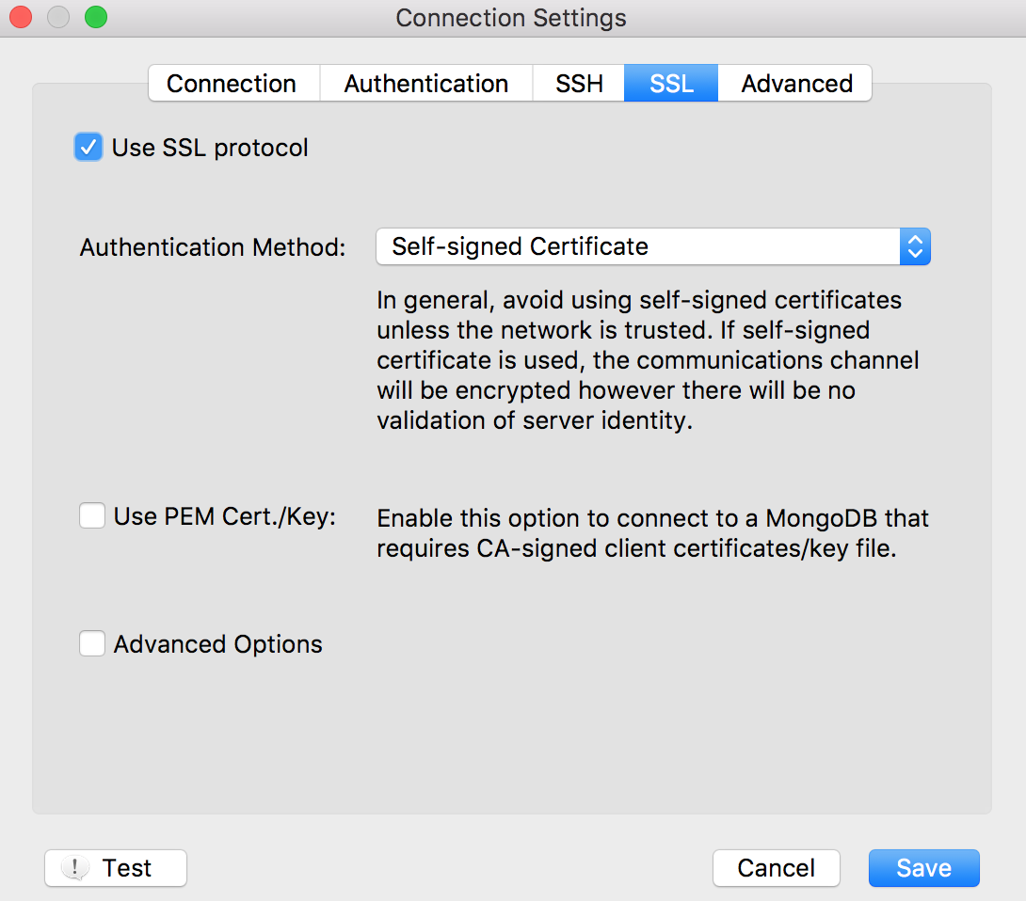
Task: Cancel the connection settings dialog
Action: tap(776, 867)
